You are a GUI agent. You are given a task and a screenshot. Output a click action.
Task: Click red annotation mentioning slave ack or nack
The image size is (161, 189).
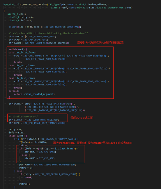coord(93,143)
